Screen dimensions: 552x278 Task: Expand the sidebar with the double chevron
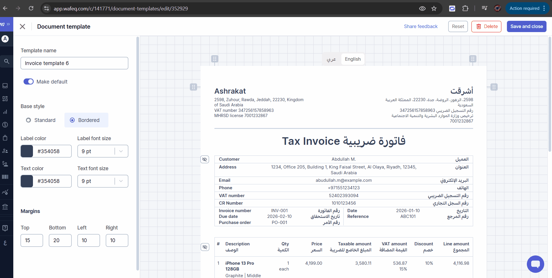click(x=8, y=24)
